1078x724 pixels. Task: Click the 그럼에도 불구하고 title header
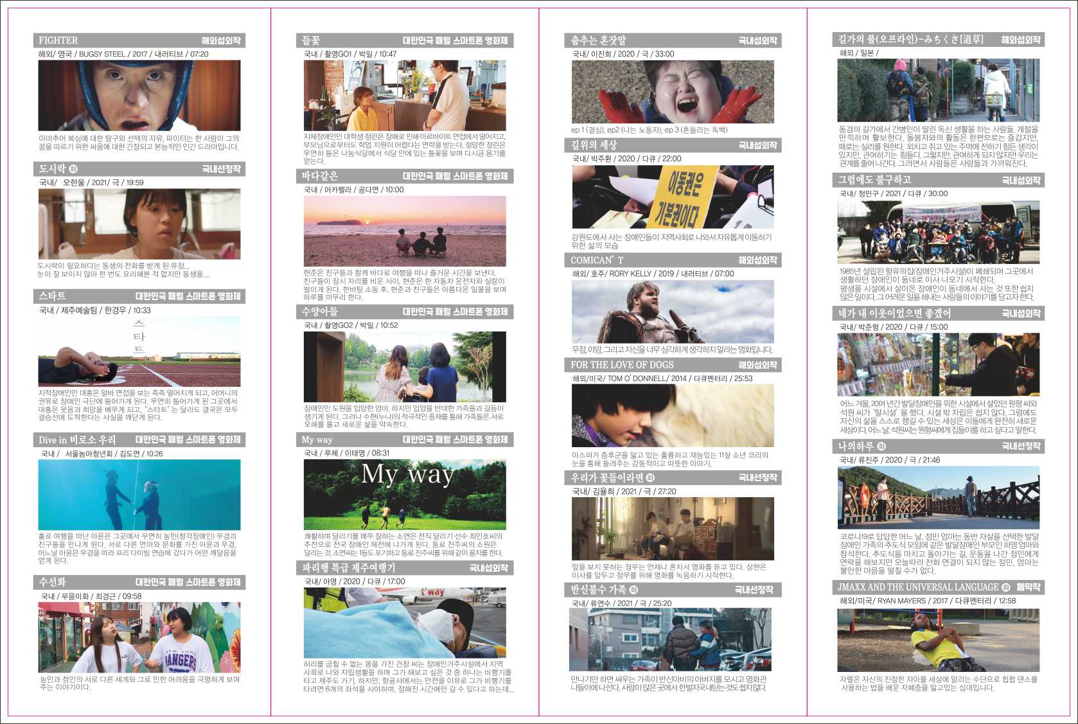point(874,180)
